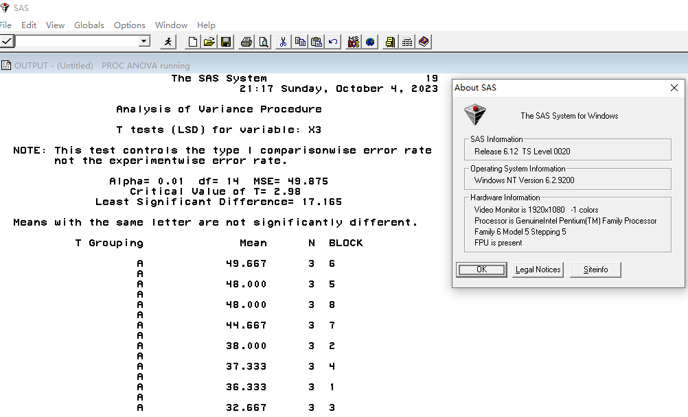Expand the command box dropdown arrow

tap(144, 41)
